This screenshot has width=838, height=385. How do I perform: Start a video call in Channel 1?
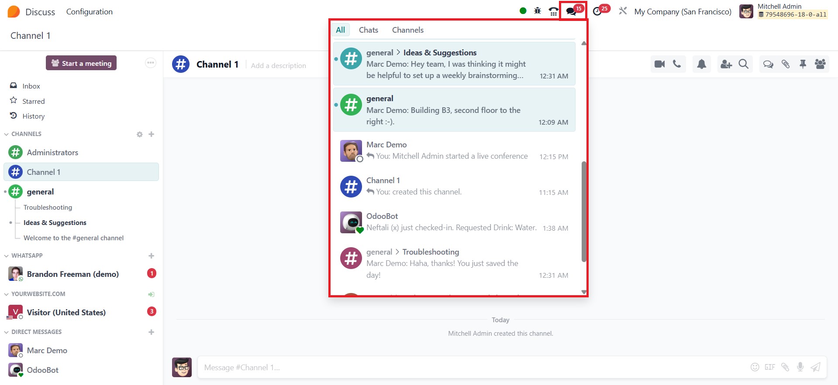(659, 64)
